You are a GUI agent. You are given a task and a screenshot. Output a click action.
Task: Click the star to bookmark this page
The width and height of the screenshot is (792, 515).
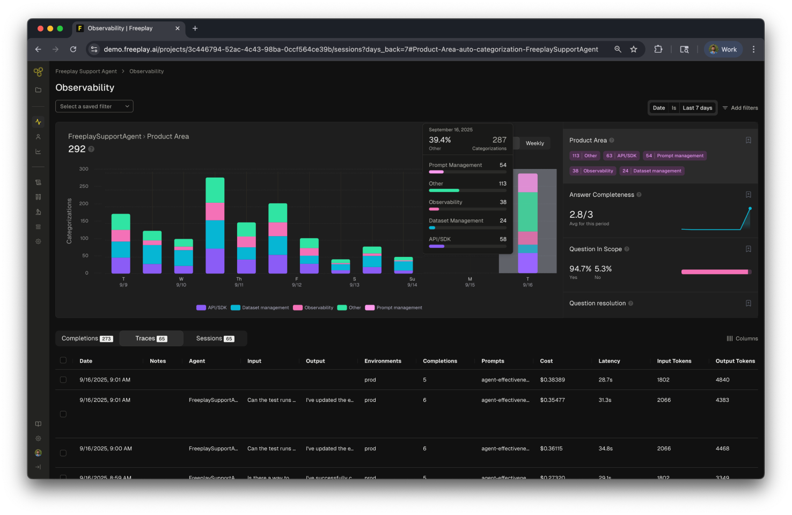click(x=634, y=49)
